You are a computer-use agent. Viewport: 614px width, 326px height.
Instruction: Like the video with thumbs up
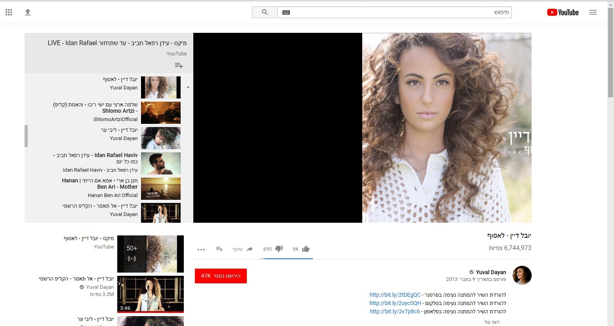(x=305, y=249)
